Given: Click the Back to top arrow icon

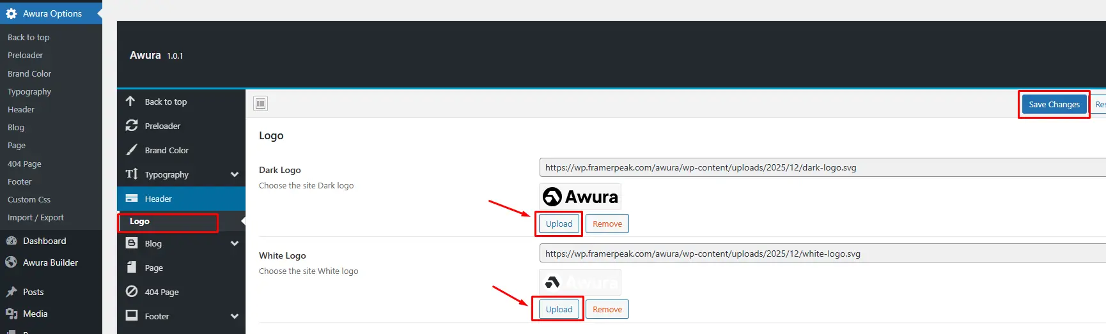Looking at the screenshot, I should 130,101.
